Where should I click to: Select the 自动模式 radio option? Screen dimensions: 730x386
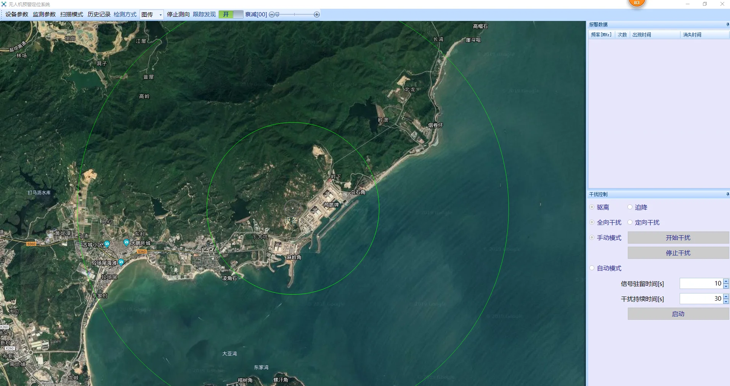pos(592,268)
